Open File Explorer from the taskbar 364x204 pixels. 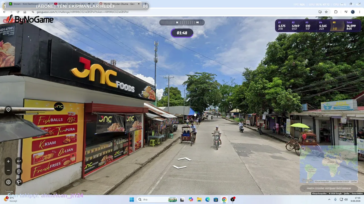[199, 199]
